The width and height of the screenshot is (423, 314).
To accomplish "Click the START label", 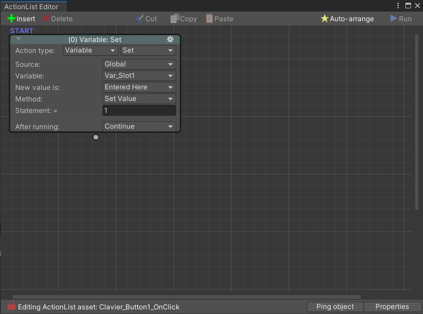I will tap(22, 31).
